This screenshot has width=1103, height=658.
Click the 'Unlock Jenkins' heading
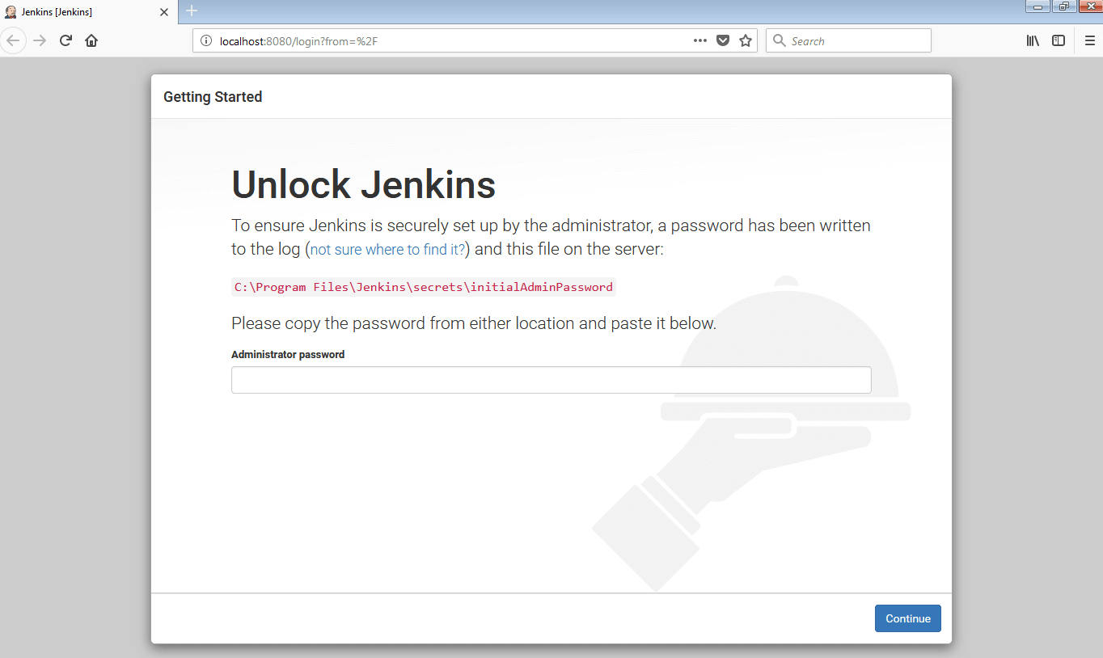[x=364, y=185]
